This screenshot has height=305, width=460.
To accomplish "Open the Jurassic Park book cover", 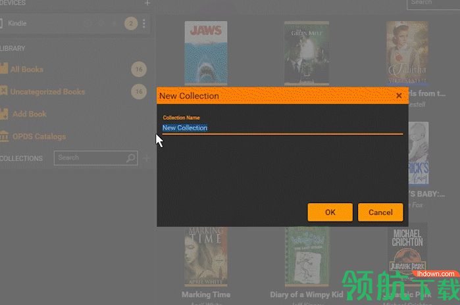I will click(407, 255).
